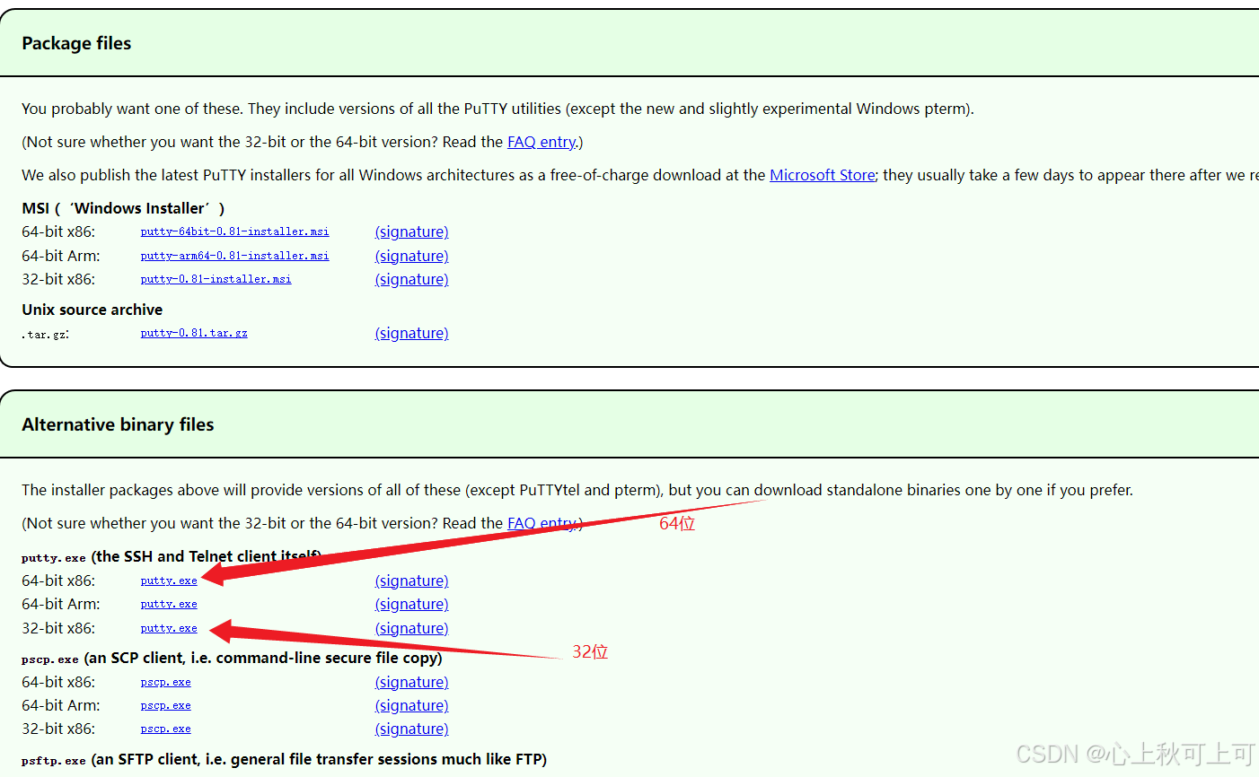The height and width of the screenshot is (777, 1259).
Task: Click the 'psftp.exe (an SFTP client...)' heading
Action: pos(284,759)
